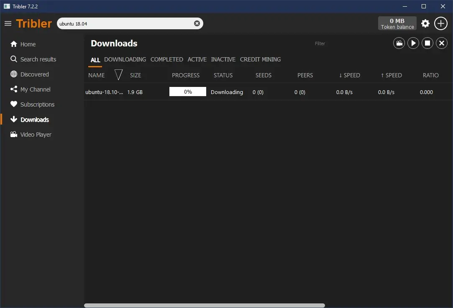453x308 pixels.
Task: Click the heart icon for Subscriptions
Action: [x=13, y=104]
